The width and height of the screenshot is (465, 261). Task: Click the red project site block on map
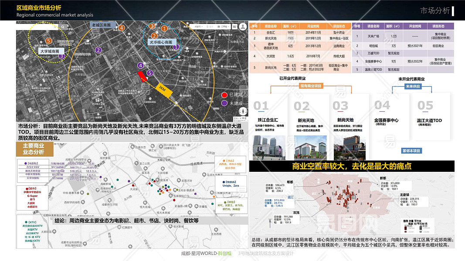143,76
